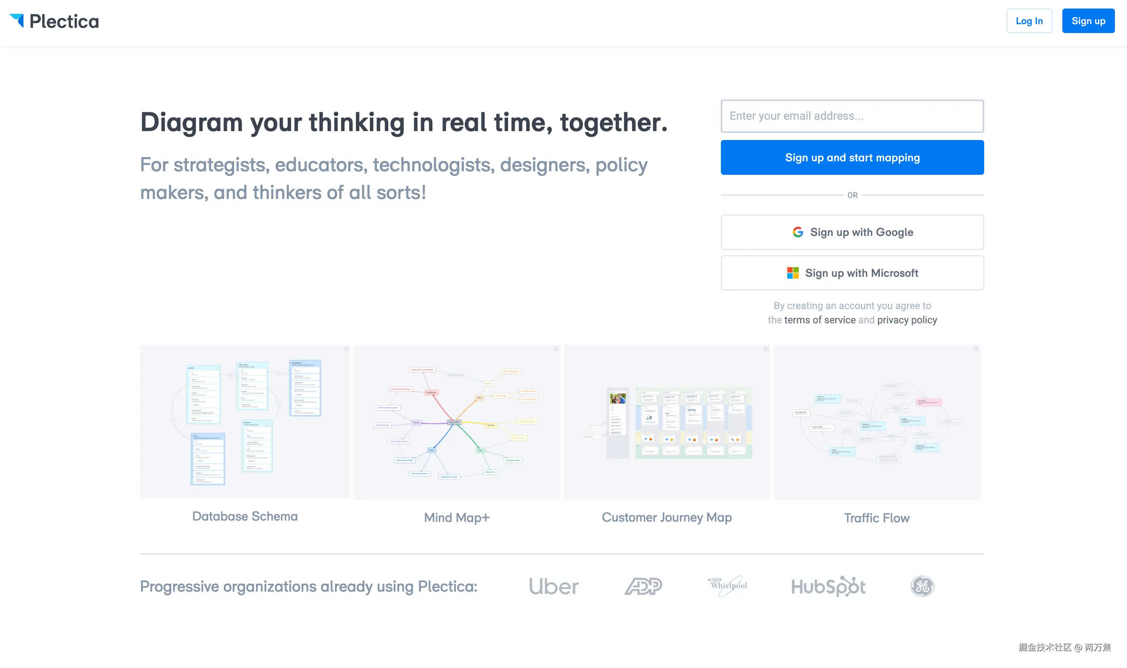
Task: Open the Mind Map+ preview thumbnail
Action: click(x=457, y=422)
